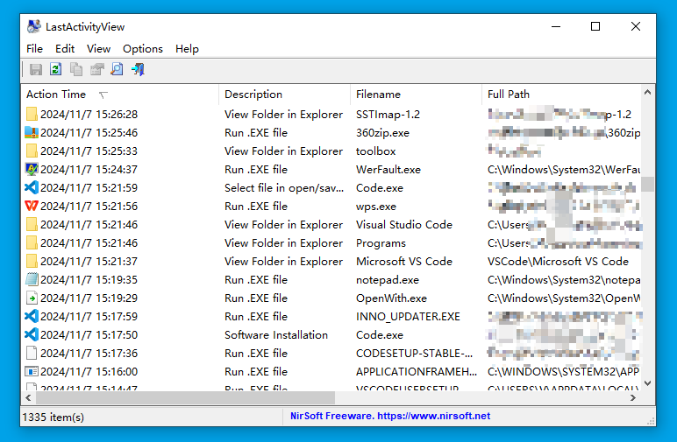Screen dimensions: 677x442
Task: Click the notepad.exe row icon
Action: click(x=32, y=279)
